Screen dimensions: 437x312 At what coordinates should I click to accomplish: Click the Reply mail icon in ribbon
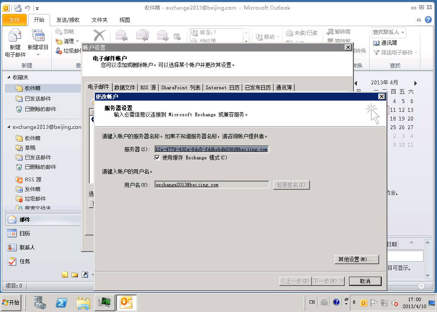pos(121,35)
